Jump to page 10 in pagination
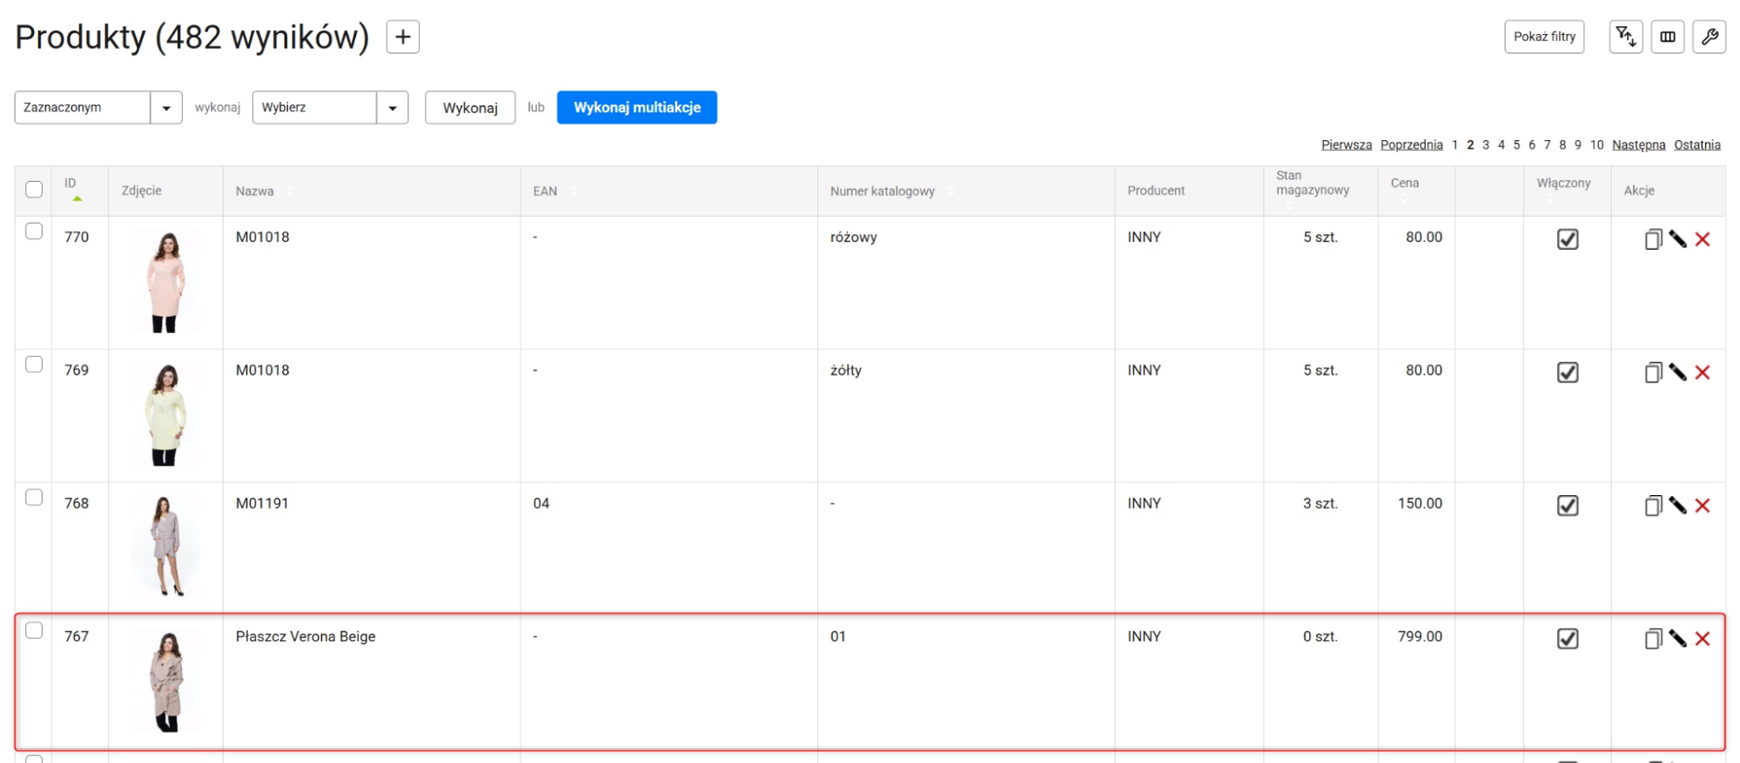1740x763 pixels. pos(1596,145)
